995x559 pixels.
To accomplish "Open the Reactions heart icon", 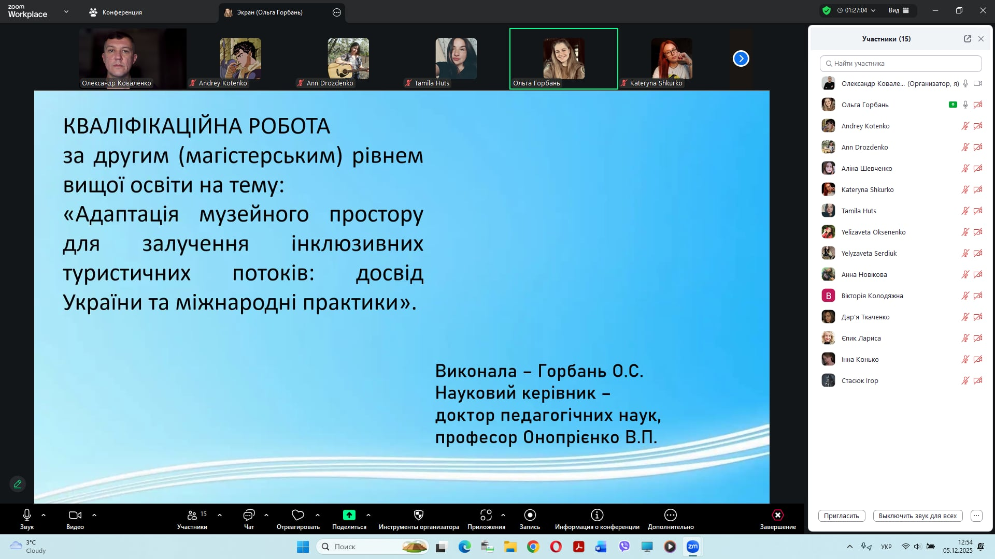I will [x=298, y=515].
